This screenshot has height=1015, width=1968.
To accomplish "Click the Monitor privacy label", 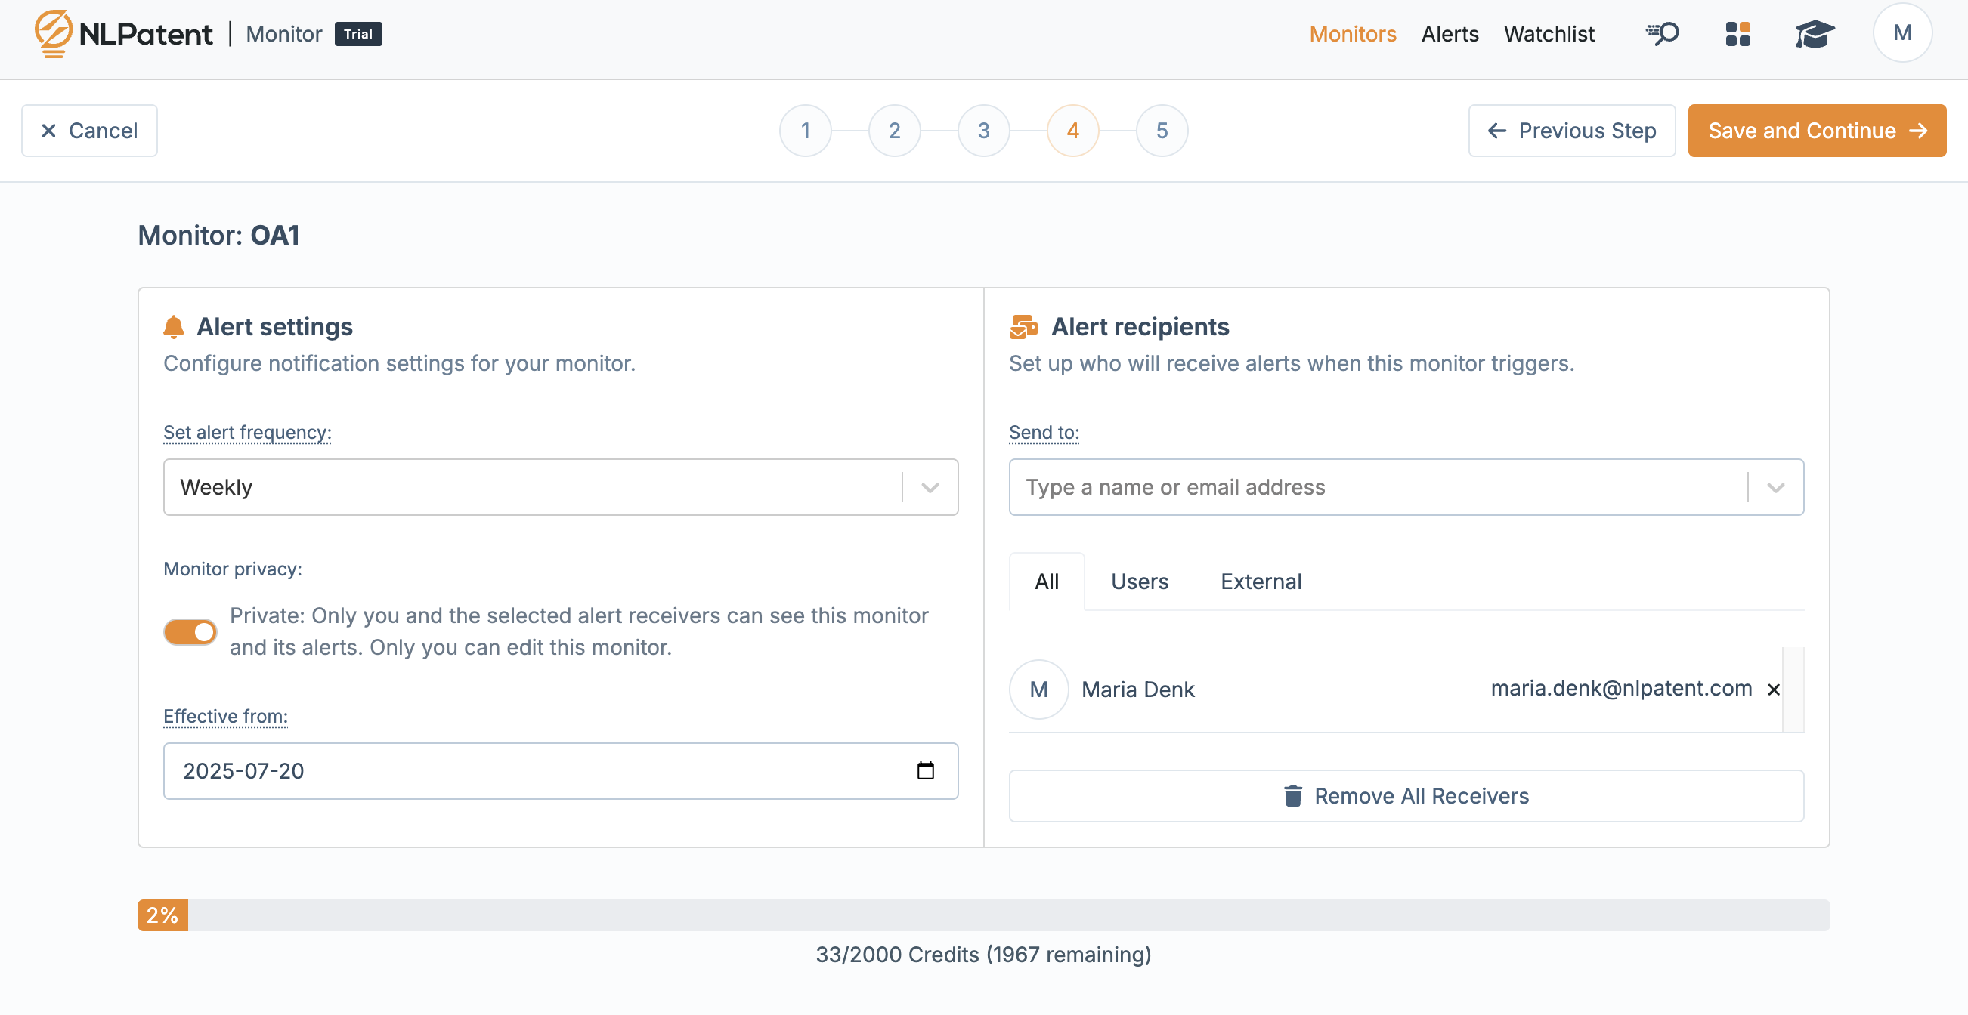I will point(232,569).
